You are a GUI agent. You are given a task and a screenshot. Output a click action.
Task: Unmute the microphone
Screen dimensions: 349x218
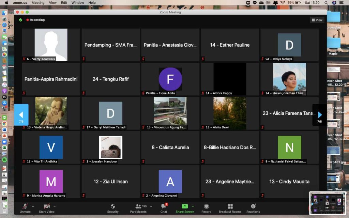click(25, 206)
